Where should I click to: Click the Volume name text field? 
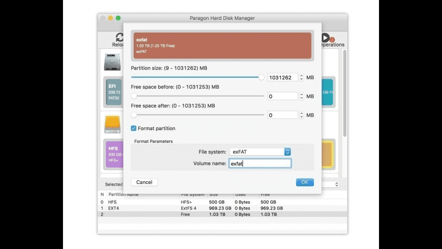[260, 164]
